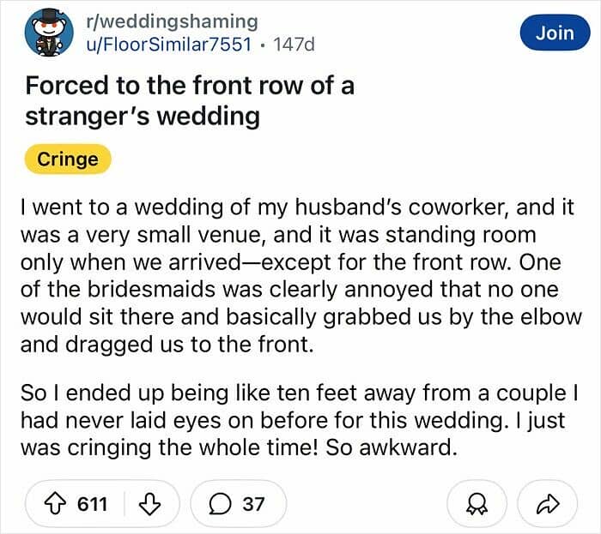Image resolution: width=601 pixels, height=534 pixels.
Task: Click the line 'and dragged us to the front.'
Action: pyautogui.click(x=167, y=345)
